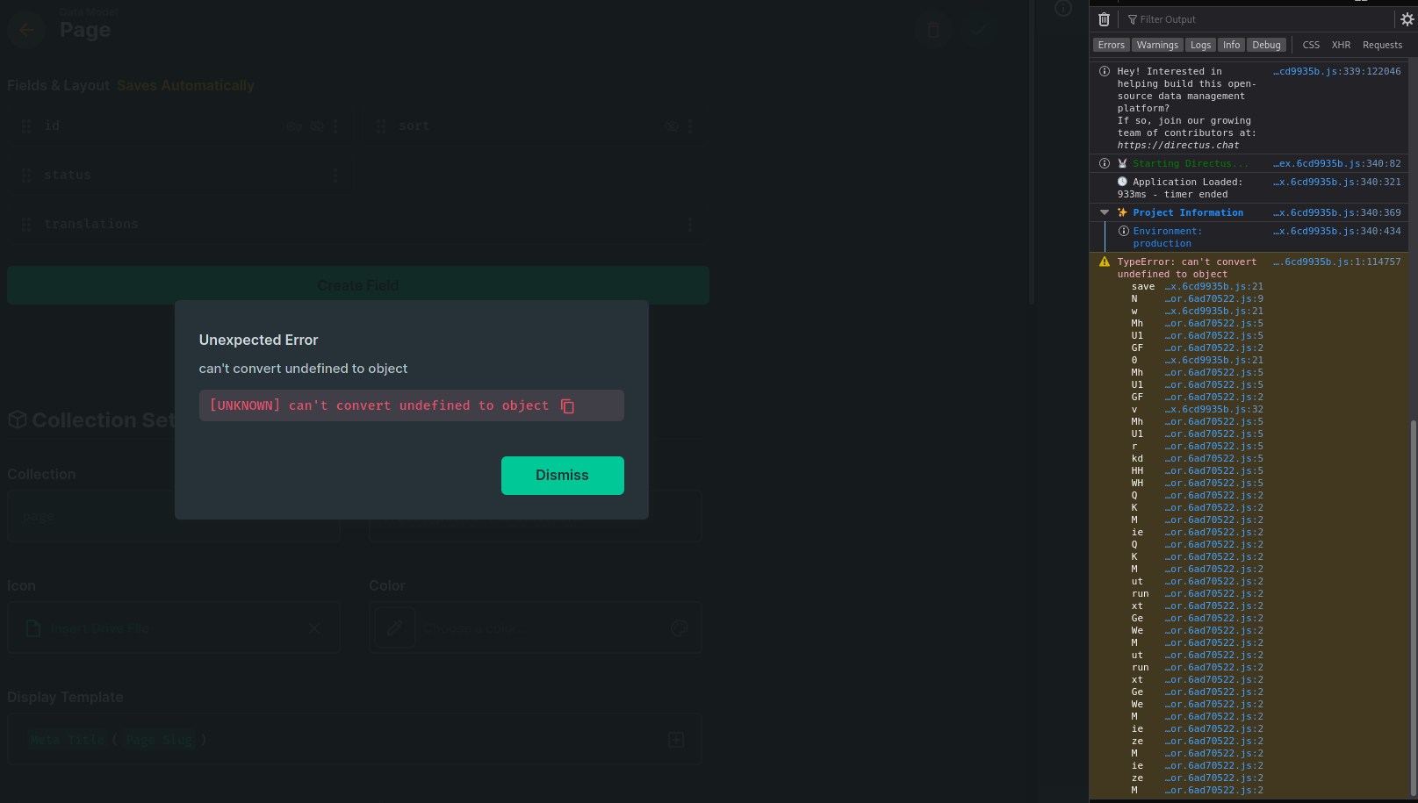Toggle the Errors console filter

(1111, 45)
